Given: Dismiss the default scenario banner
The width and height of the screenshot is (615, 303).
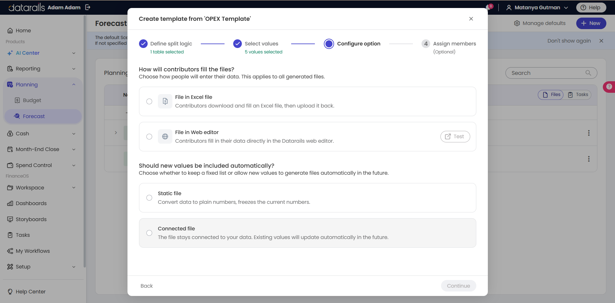Looking at the screenshot, I should (x=601, y=41).
